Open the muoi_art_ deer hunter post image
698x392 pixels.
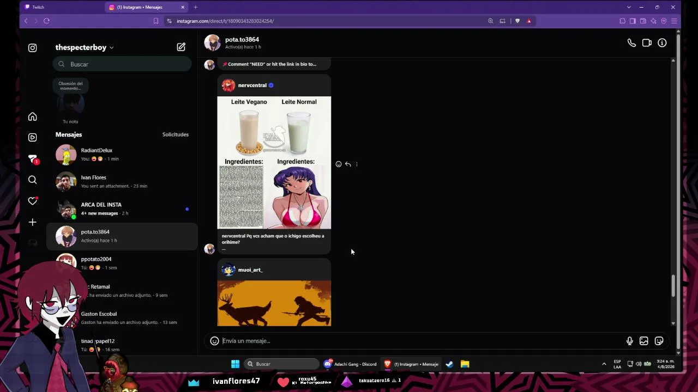tap(274, 303)
